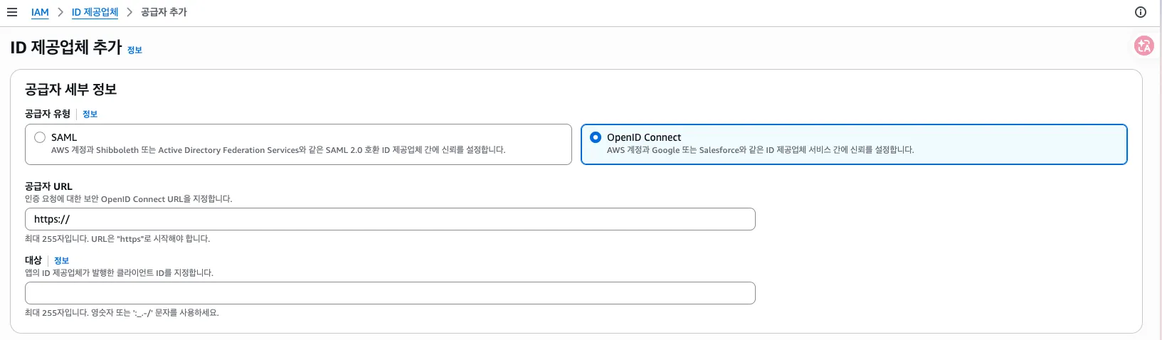Viewport: 1162px width, 340px height.
Task: Click the ID 제공업체 추가 page title
Action: pyautogui.click(x=66, y=48)
